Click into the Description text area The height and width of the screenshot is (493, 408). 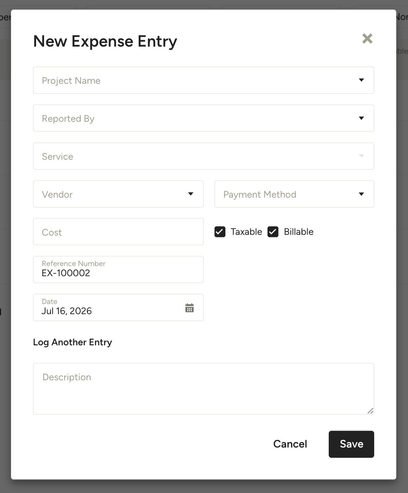[204, 389]
